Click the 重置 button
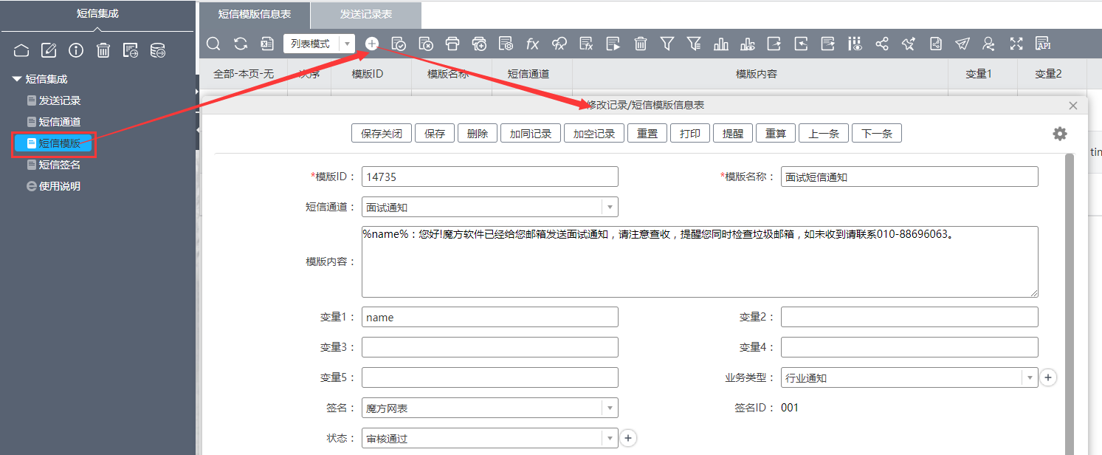Image resolution: width=1102 pixels, height=455 pixels. point(647,134)
